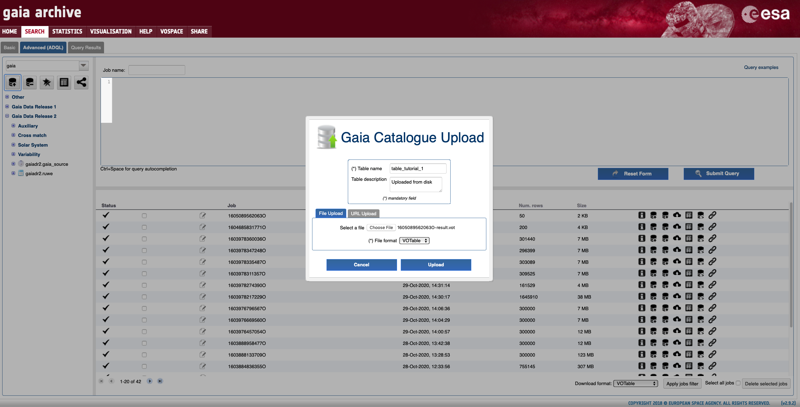Open the gaia catalogue dropdown arrow
Image resolution: width=800 pixels, height=407 pixels.
[83, 65]
